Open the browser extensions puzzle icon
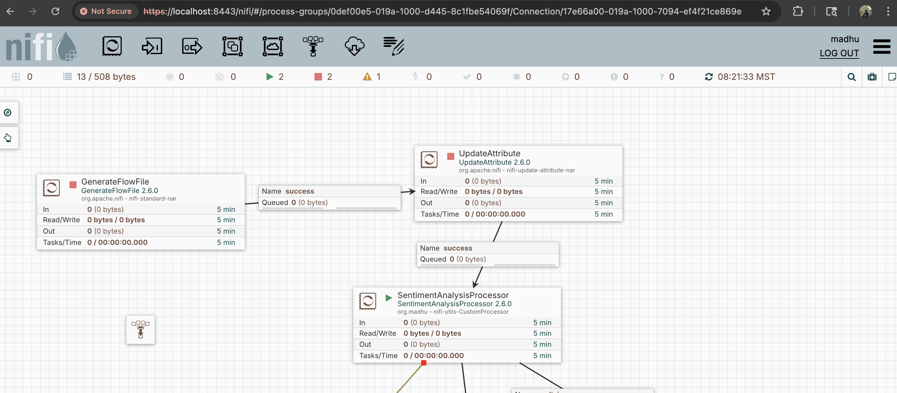 pos(798,12)
